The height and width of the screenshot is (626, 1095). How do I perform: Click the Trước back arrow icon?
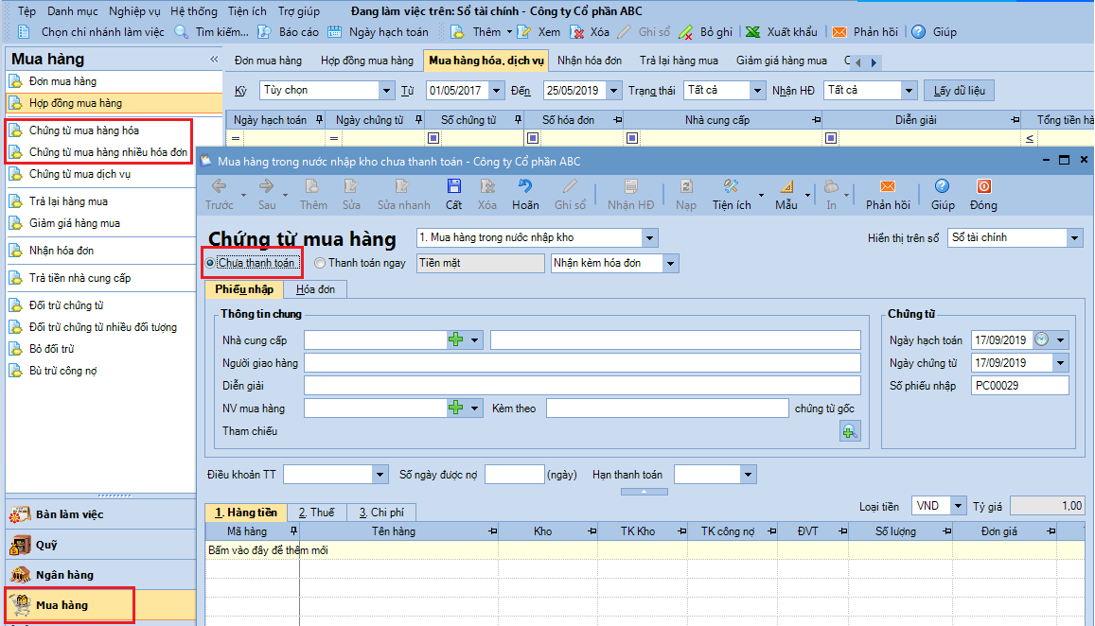tap(220, 186)
